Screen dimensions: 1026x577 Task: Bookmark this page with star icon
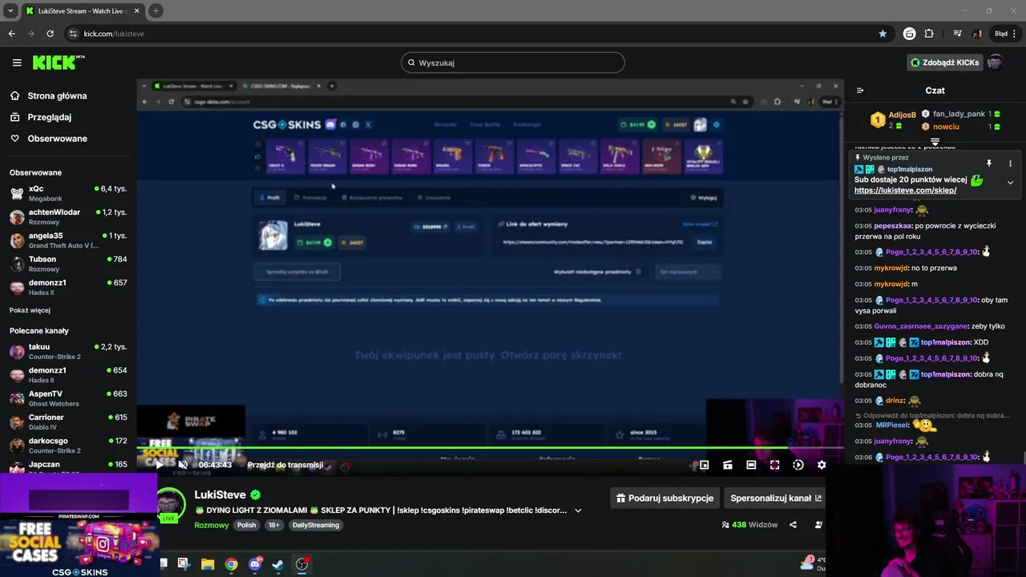click(883, 34)
